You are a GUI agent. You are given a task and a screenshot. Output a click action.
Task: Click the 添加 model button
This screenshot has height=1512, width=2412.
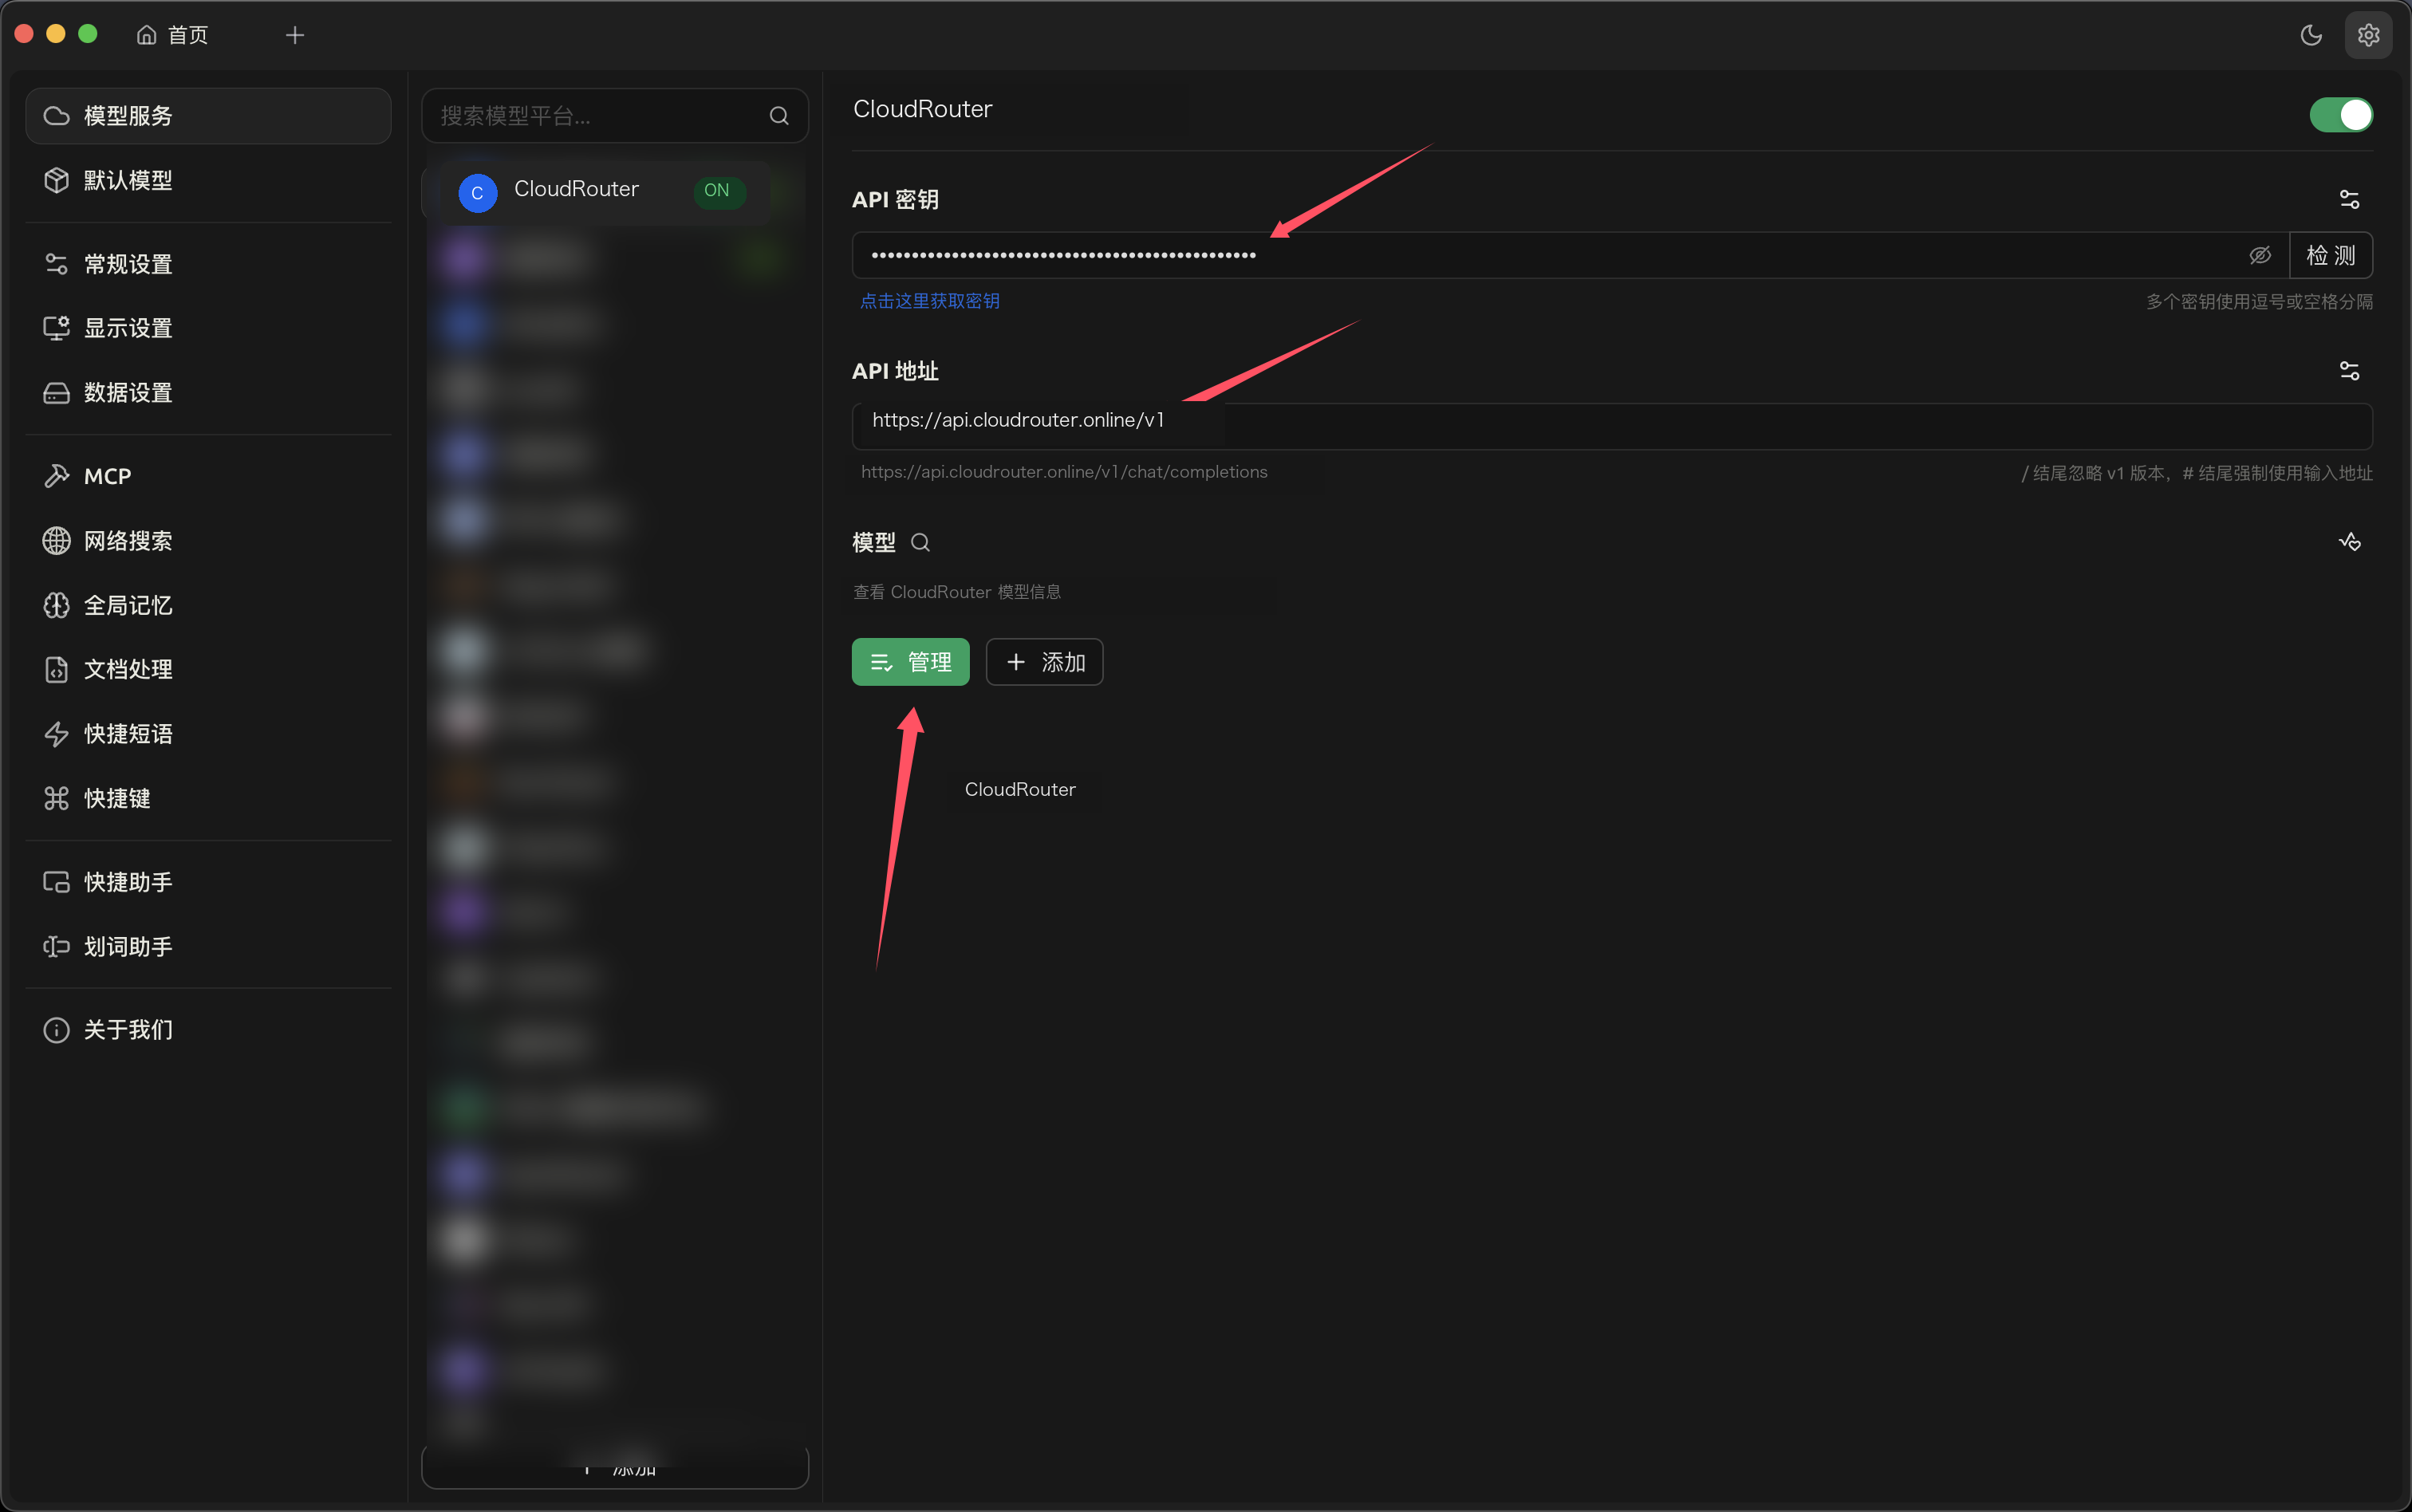click(x=1044, y=662)
